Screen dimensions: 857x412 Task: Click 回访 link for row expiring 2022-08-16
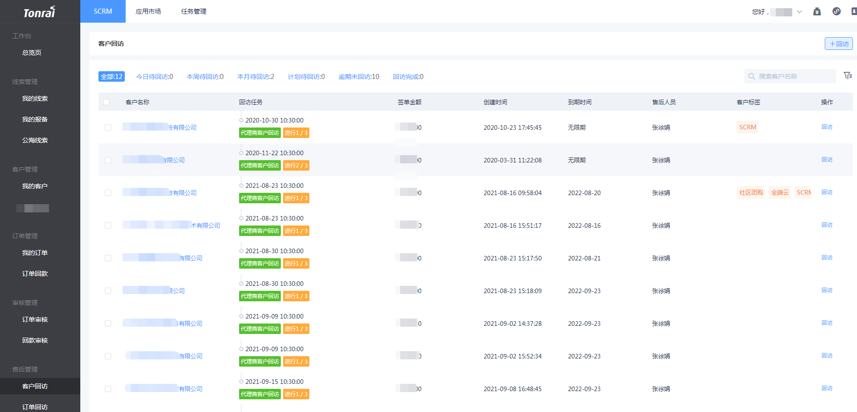827,225
